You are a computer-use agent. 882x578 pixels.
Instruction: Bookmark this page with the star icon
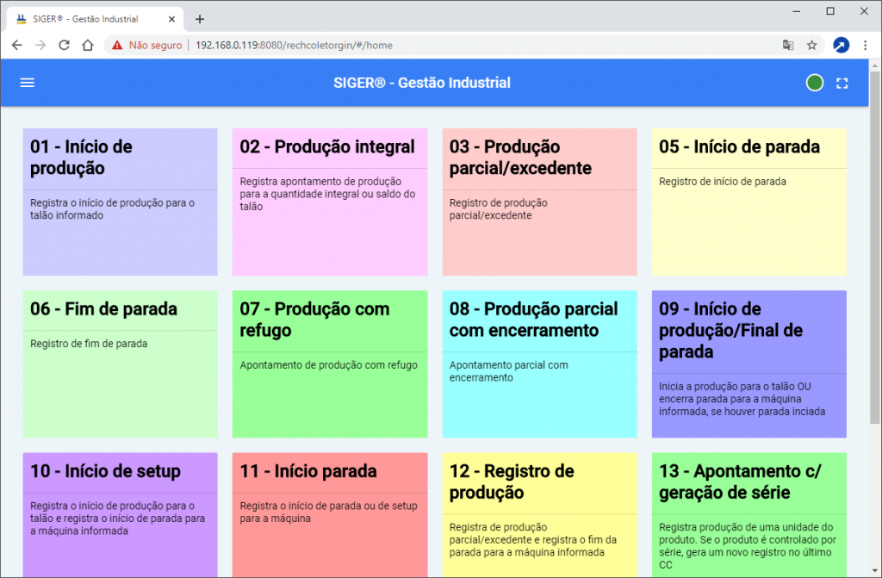[x=811, y=45]
